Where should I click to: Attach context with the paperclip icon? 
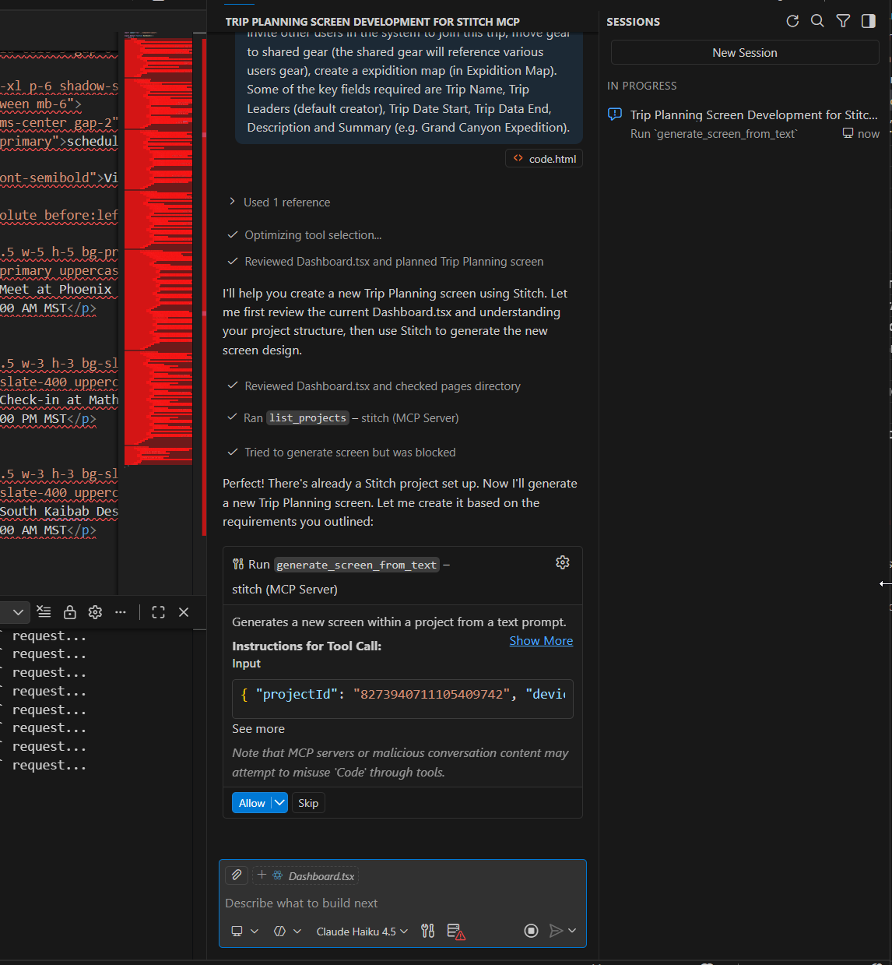[x=237, y=875]
